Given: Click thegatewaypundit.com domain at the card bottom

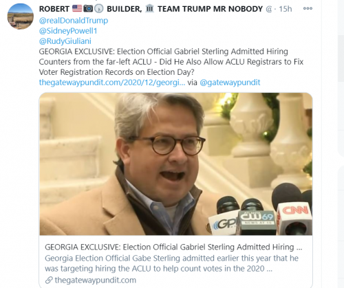Looking at the screenshot, I should 96,280.
